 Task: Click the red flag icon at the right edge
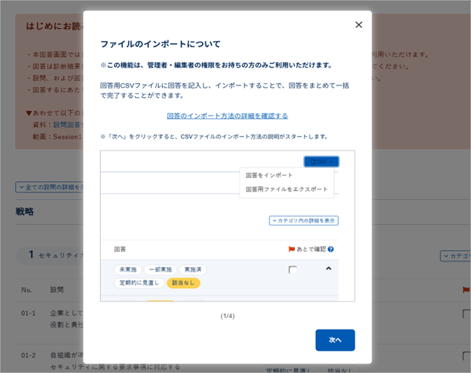pos(466,290)
